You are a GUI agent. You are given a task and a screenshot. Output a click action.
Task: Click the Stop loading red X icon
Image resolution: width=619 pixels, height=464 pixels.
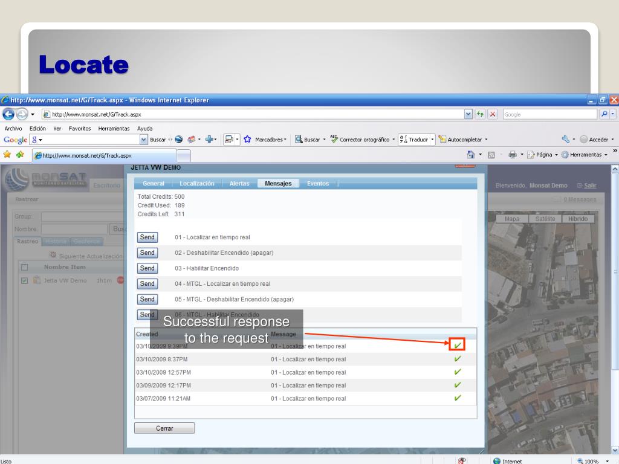coord(493,114)
